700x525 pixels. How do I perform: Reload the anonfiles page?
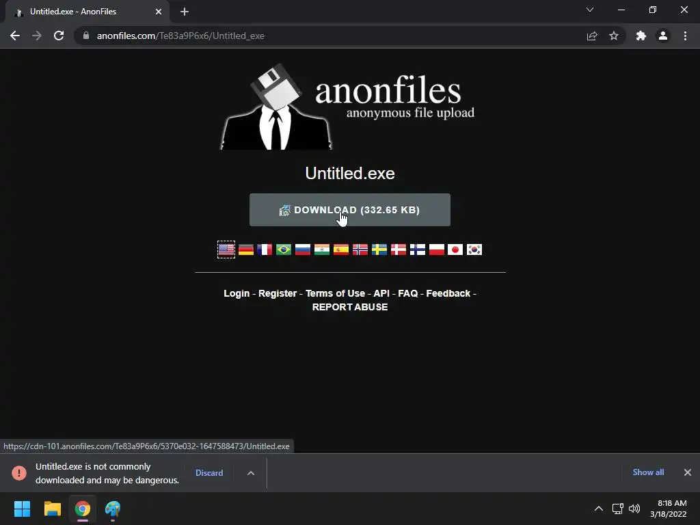(x=59, y=36)
